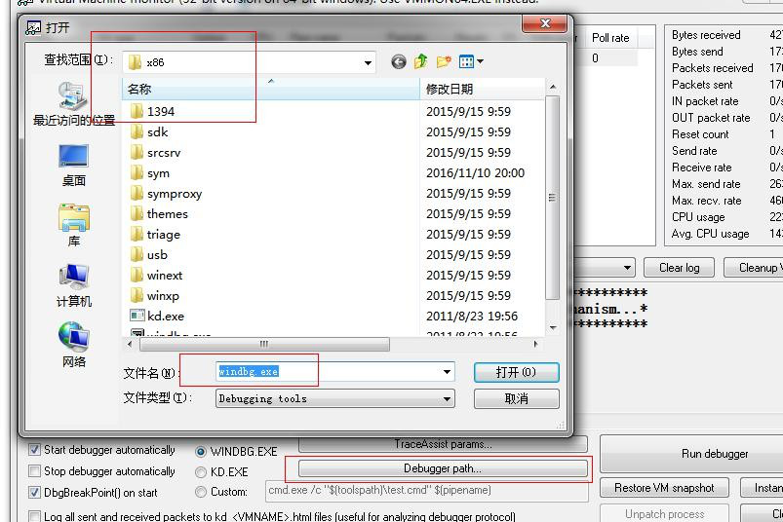Screen dimensions: 783x522
Task: Click the horizontal scrollbar in file list
Action: click(263, 344)
